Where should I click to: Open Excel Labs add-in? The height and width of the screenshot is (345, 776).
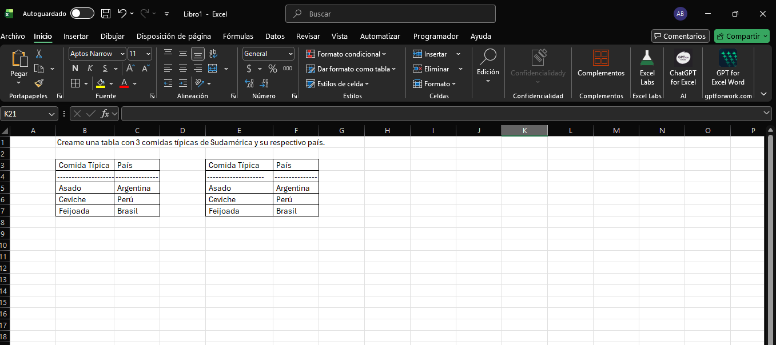(x=647, y=67)
